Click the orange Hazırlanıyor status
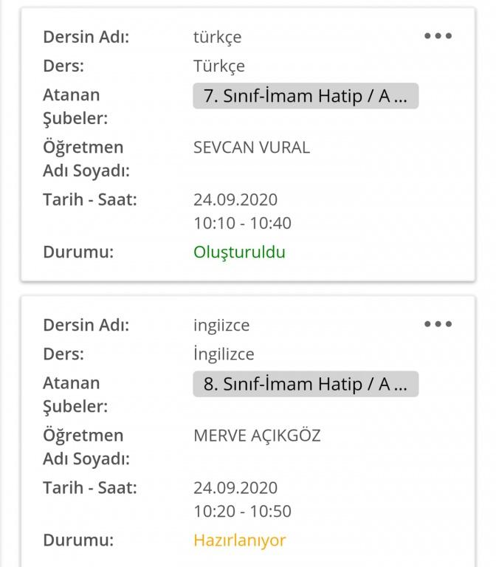 tap(239, 540)
